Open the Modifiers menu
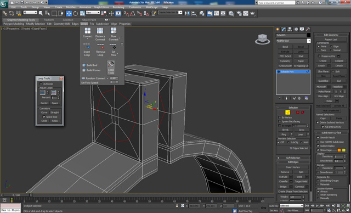 click(x=71, y=7)
